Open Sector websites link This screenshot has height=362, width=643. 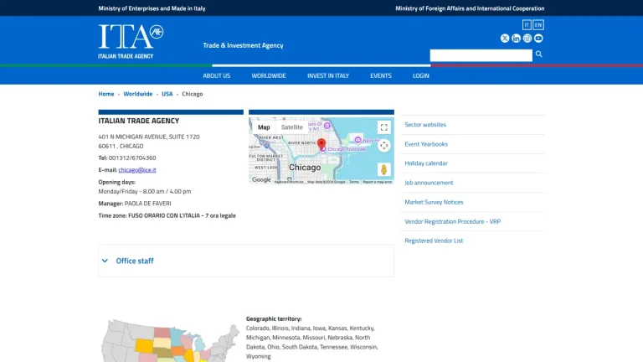(x=425, y=125)
